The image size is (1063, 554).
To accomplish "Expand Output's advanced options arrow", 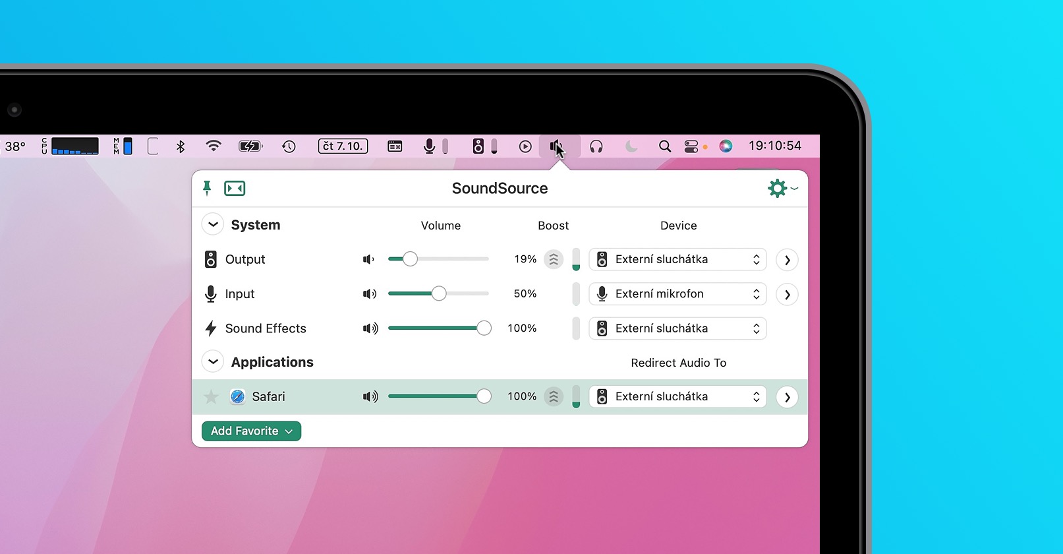I will tap(787, 260).
